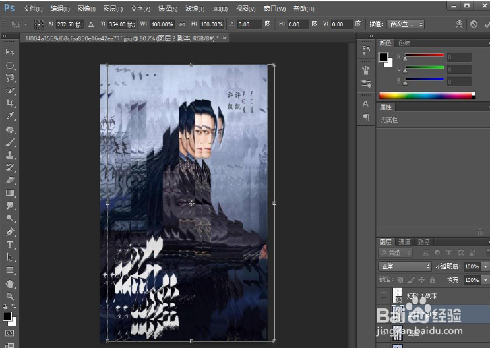This screenshot has width=490, height=348.
Task: Select the Polygonal Lasso tool
Action: coord(10,78)
